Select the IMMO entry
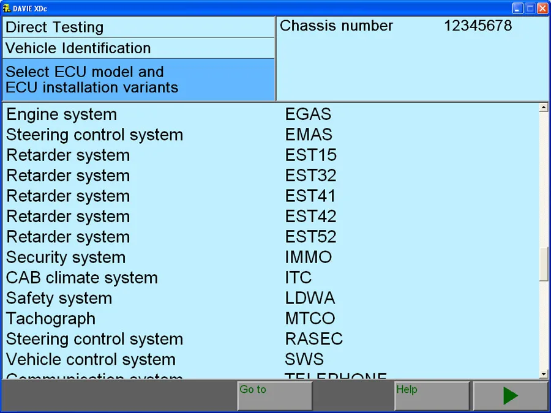The image size is (551, 413). [308, 257]
